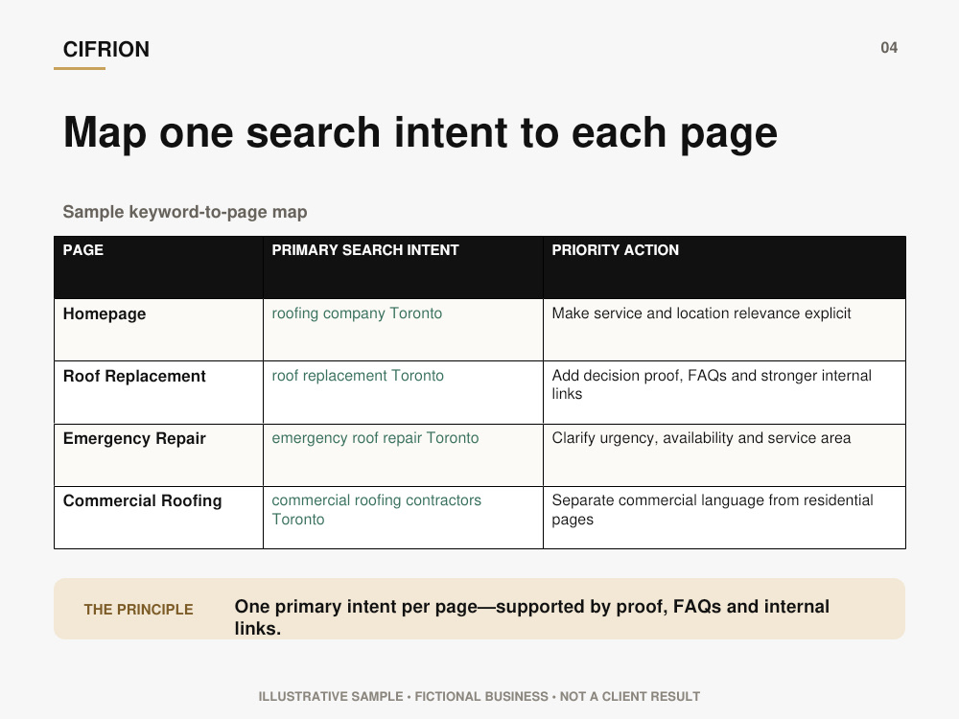This screenshot has height=719, width=959.
Task: Click the CIFRION brand name
Action: coord(105,50)
